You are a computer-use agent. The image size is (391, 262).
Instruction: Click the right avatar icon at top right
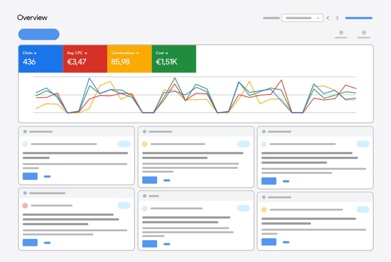[364, 33]
